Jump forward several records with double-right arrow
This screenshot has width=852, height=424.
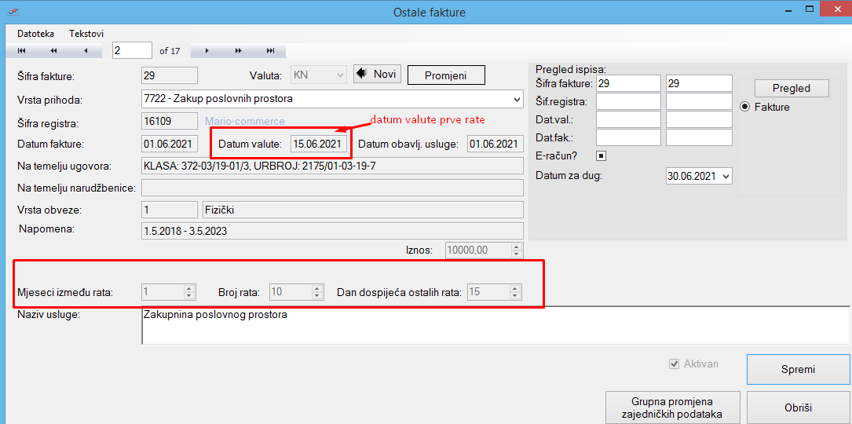238,51
